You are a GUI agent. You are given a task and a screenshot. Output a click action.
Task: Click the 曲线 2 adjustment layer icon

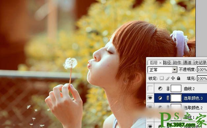pyautogui.click(x=160, y=88)
